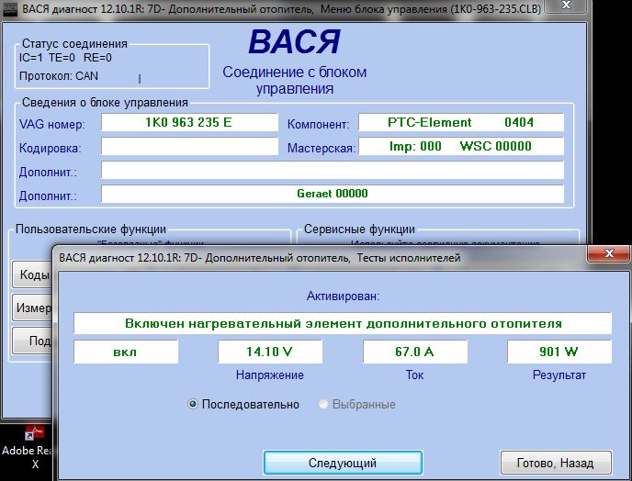This screenshot has width=632, height=481.
Task: Click the Напряжение label
Action: 270,375
